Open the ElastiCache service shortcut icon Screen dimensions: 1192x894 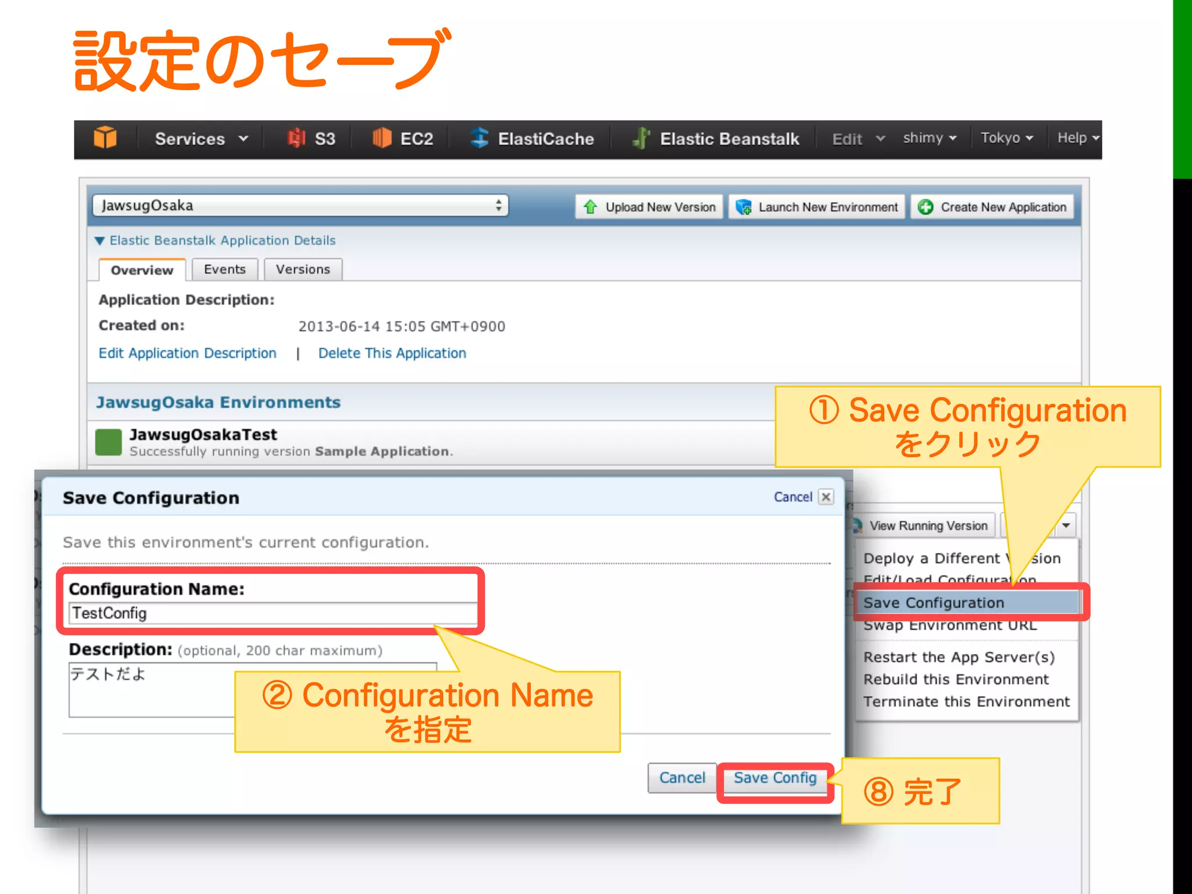pos(479,138)
